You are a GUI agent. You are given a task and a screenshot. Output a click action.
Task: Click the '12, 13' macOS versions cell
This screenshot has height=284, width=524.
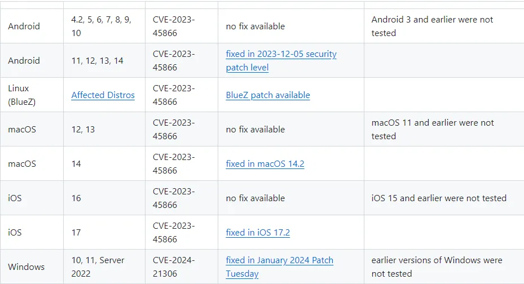point(104,129)
